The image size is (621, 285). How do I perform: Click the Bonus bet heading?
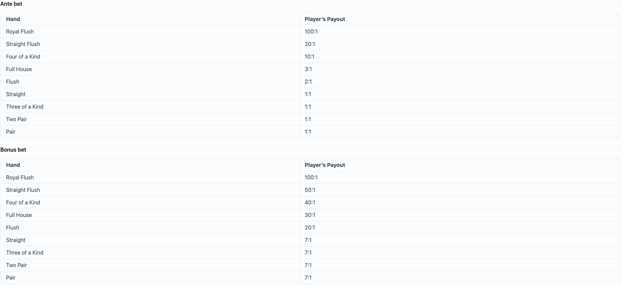point(13,150)
